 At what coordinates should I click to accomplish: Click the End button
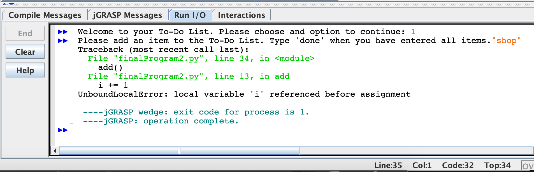[25, 33]
